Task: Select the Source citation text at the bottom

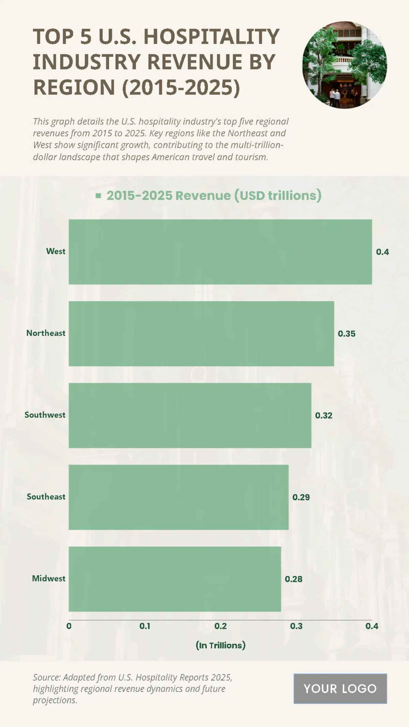Action: pyautogui.click(x=133, y=688)
